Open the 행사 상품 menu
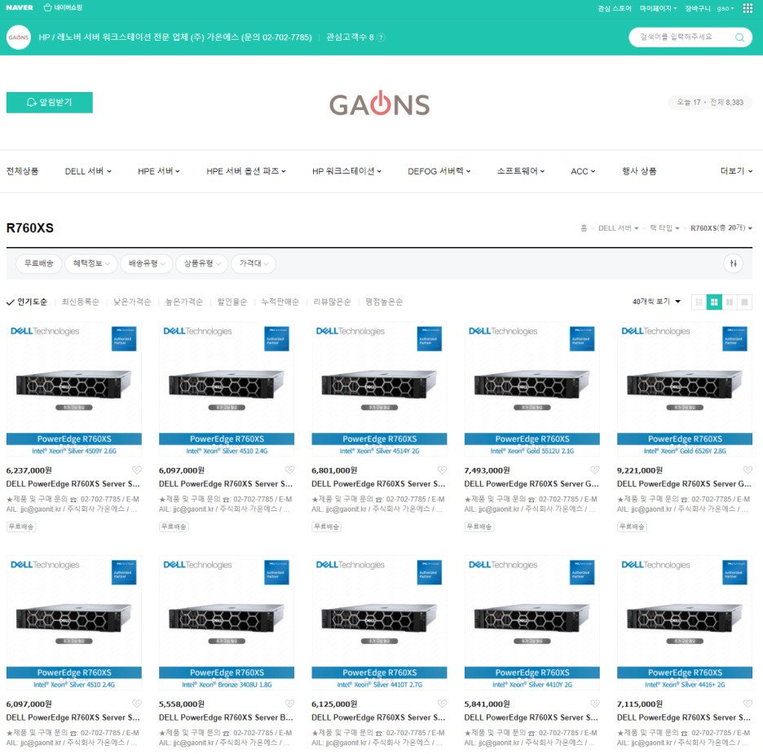Screen dimensions: 763x754 point(639,171)
